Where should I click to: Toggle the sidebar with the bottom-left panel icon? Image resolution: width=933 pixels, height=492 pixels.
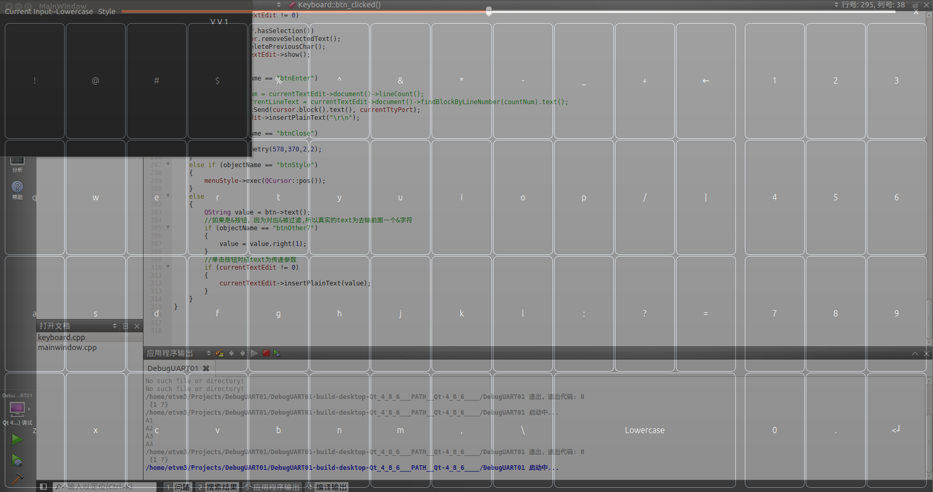[44, 487]
